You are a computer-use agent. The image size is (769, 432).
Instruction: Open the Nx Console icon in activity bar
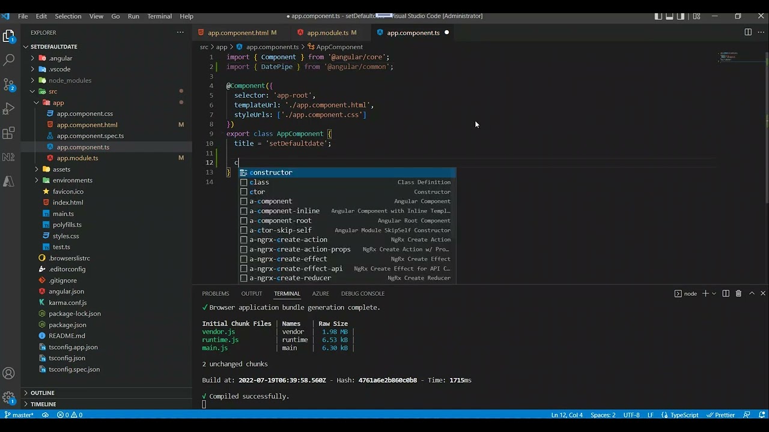click(9, 157)
